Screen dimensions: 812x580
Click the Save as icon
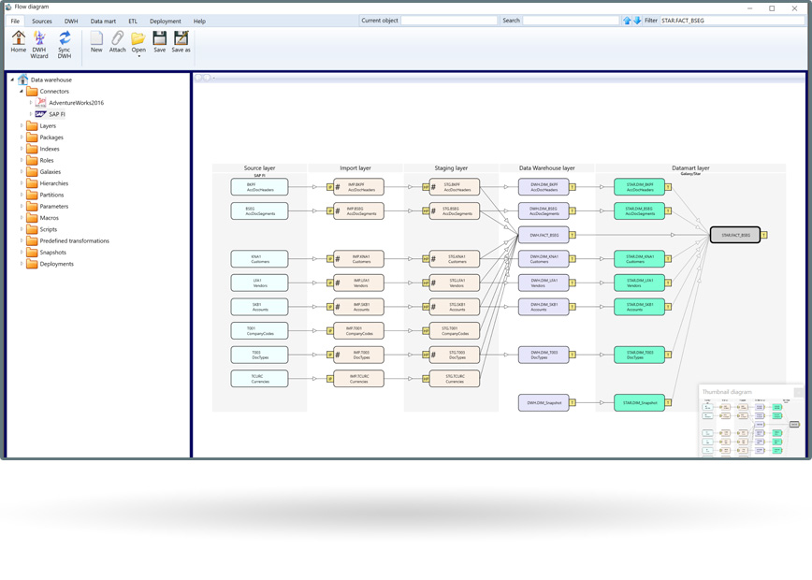point(181,37)
